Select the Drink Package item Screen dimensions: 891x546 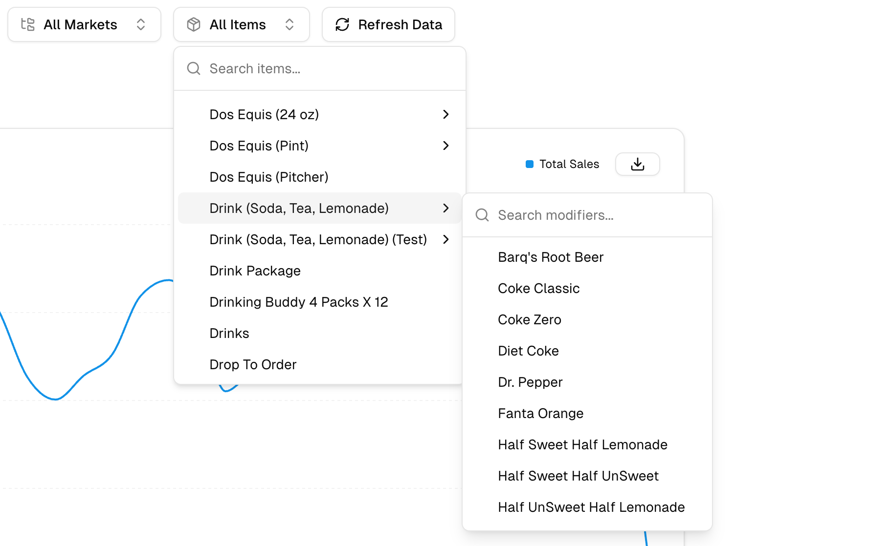click(x=320, y=271)
